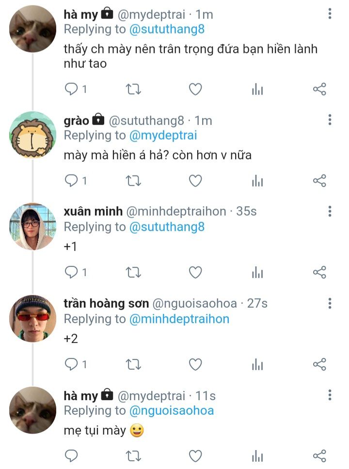This screenshot has height=469, width=349.
Task: Retweet grào's reply to @mydeptrai
Action: tap(133, 181)
